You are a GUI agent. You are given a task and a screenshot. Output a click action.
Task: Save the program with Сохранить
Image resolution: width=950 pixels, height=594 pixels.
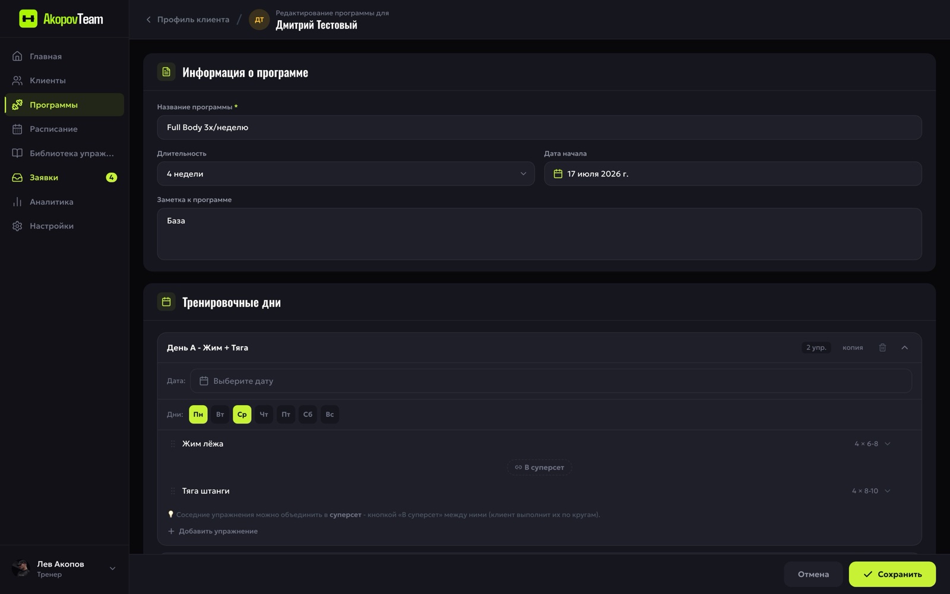tap(892, 574)
